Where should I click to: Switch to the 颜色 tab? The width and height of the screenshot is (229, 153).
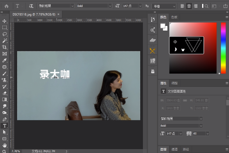(x=163, y=17)
